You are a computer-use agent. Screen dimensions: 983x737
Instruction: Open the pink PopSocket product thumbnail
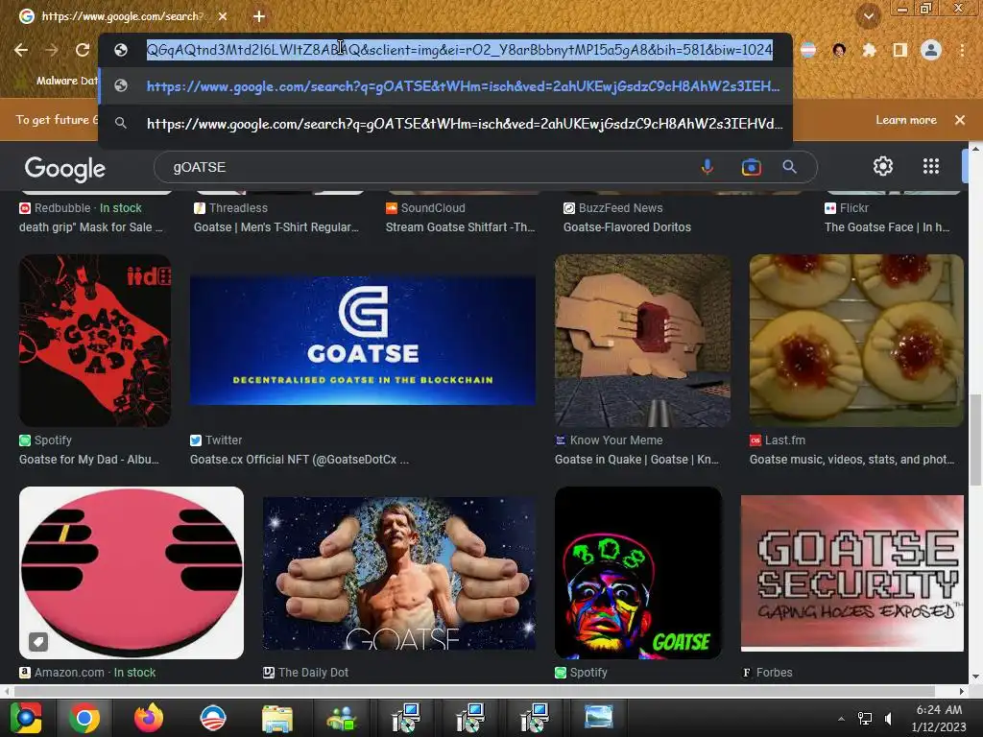[x=131, y=572]
